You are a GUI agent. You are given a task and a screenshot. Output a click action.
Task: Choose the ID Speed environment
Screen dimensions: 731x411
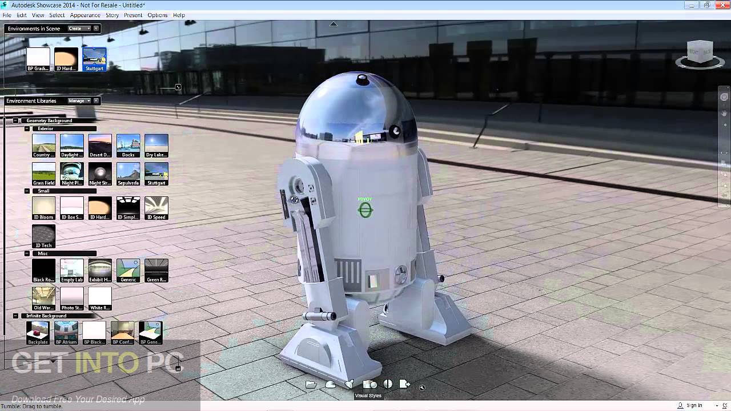click(156, 208)
